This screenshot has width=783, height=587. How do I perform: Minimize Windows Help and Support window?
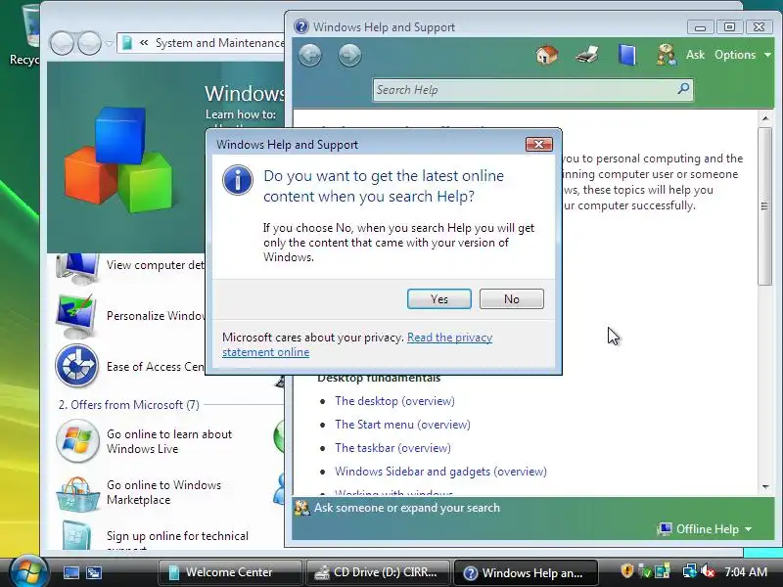(700, 27)
